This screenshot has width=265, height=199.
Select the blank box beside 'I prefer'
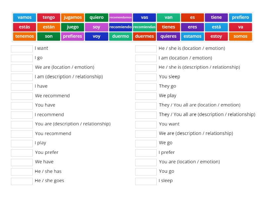(146, 153)
